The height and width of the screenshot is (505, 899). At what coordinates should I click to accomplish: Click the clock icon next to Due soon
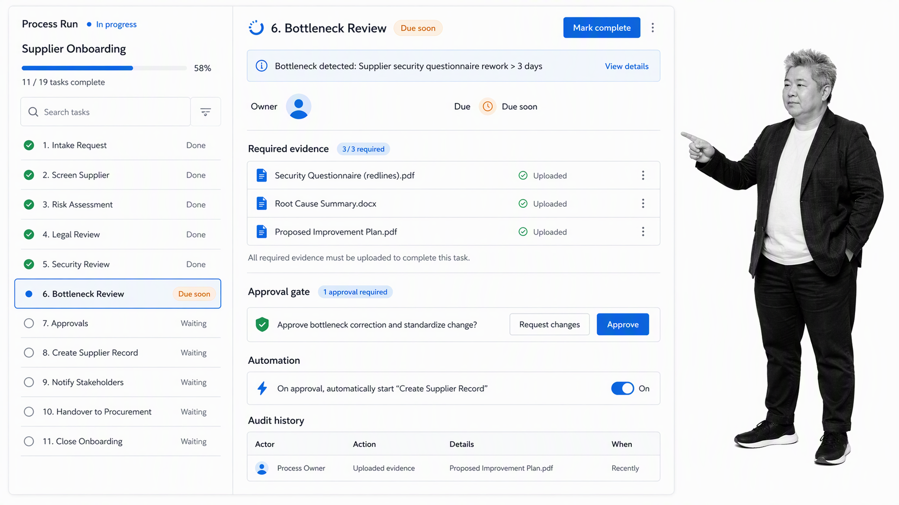pos(487,107)
